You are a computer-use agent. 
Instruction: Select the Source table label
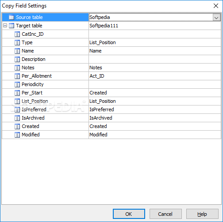point(29,17)
